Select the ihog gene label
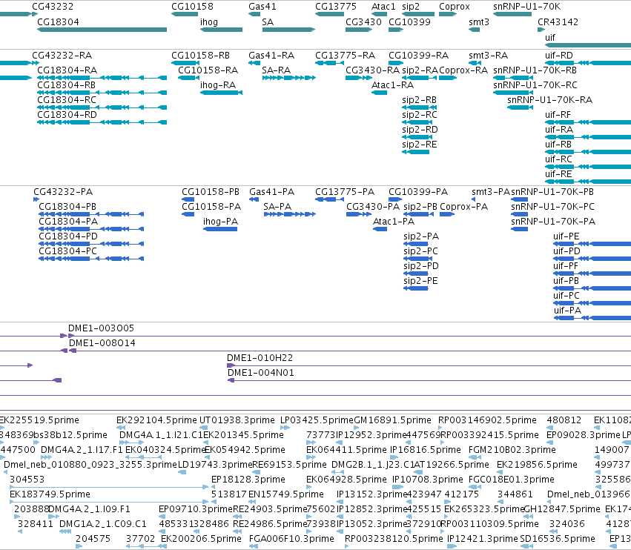 pos(209,21)
